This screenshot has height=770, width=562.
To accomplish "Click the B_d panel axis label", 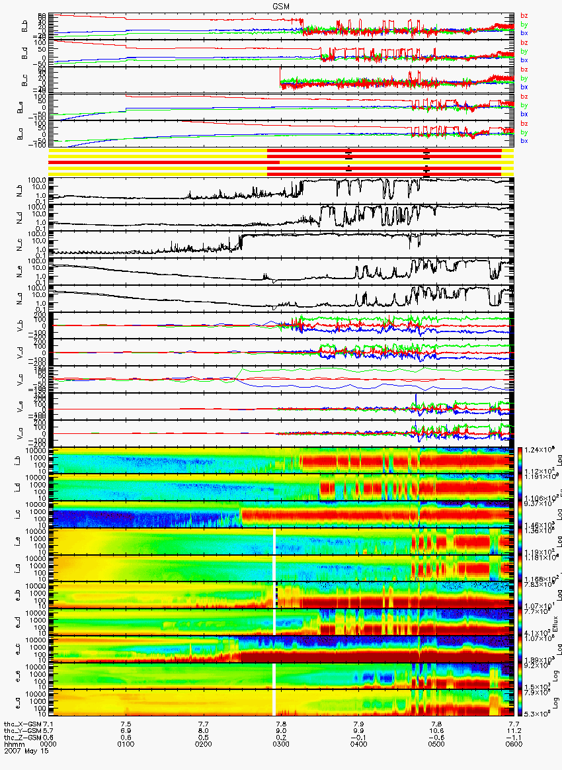I will click(x=24, y=54).
